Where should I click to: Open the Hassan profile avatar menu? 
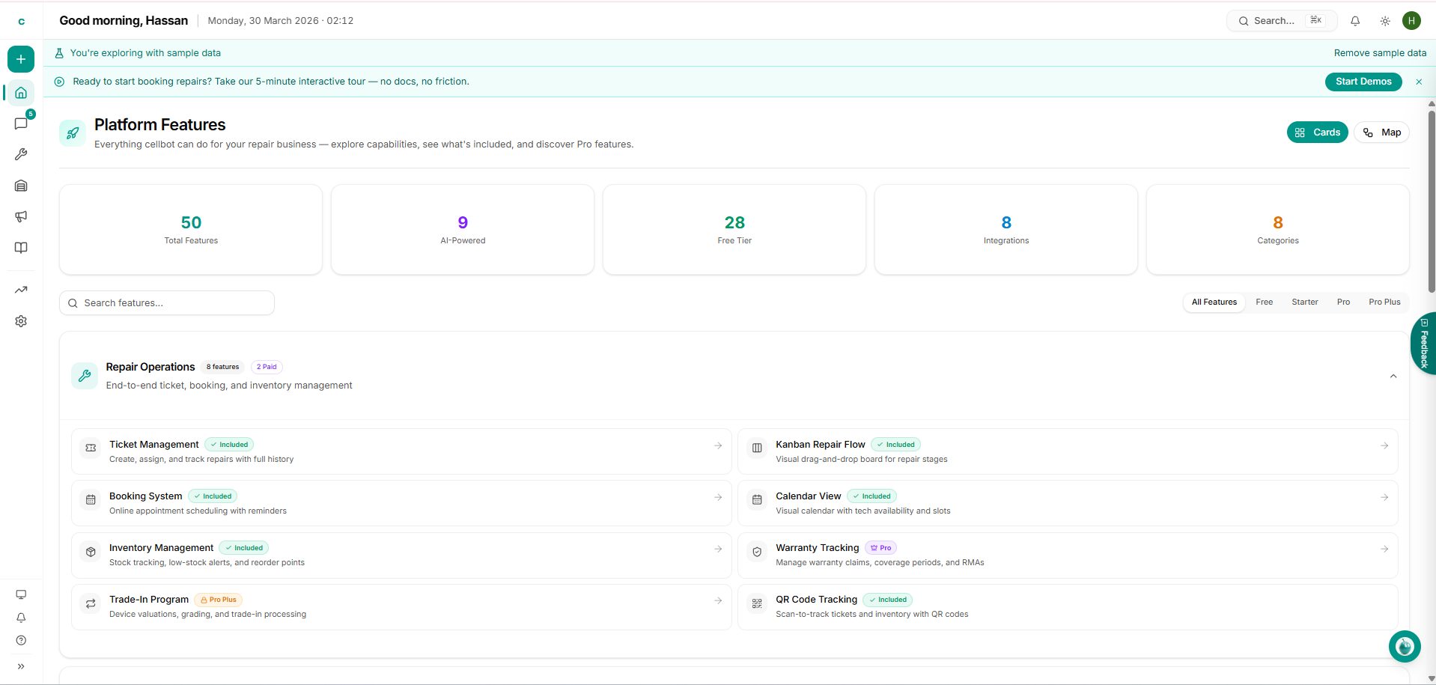point(1411,21)
